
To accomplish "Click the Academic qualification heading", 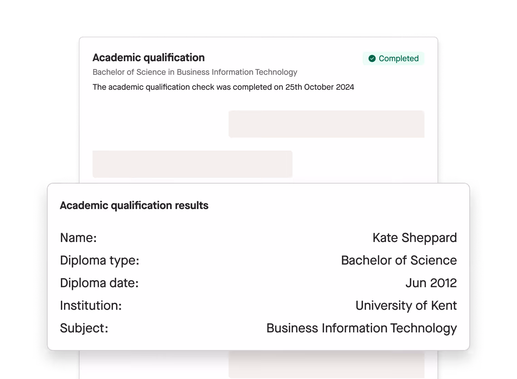I will pyautogui.click(x=149, y=58).
